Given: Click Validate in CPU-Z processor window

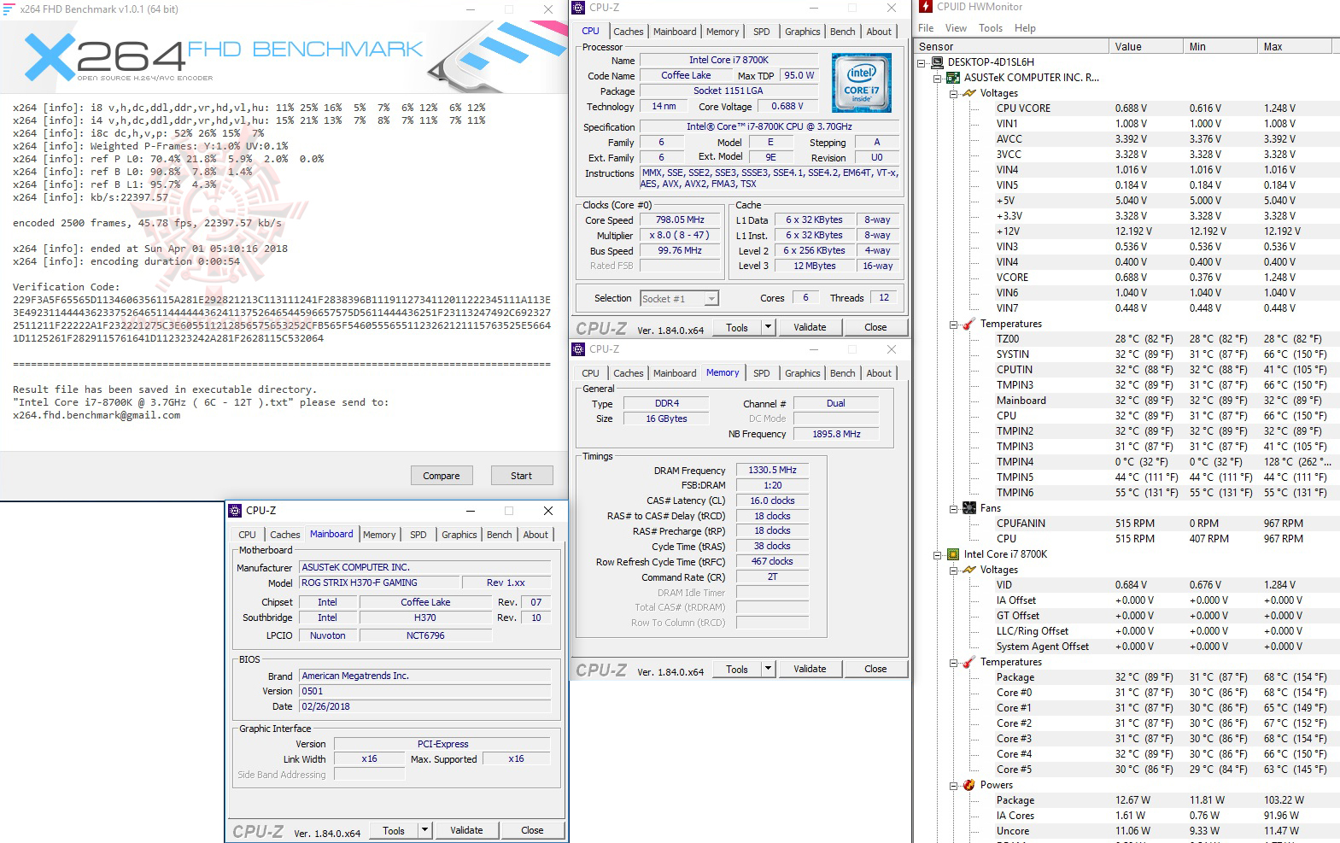Looking at the screenshot, I should (x=810, y=327).
